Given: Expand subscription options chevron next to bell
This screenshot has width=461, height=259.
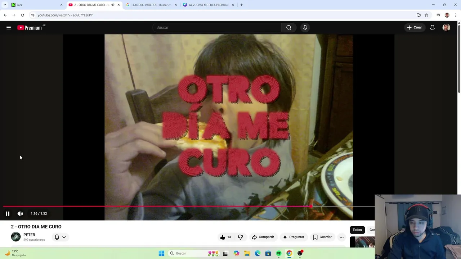Looking at the screenshot, I should [x=64, y=237].
